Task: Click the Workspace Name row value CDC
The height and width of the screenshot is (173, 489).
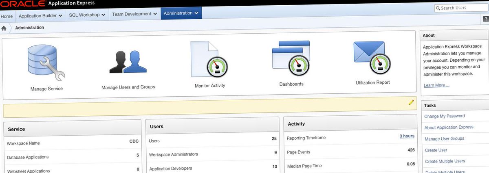Action: pyautogui.click(x=134, y=141)
